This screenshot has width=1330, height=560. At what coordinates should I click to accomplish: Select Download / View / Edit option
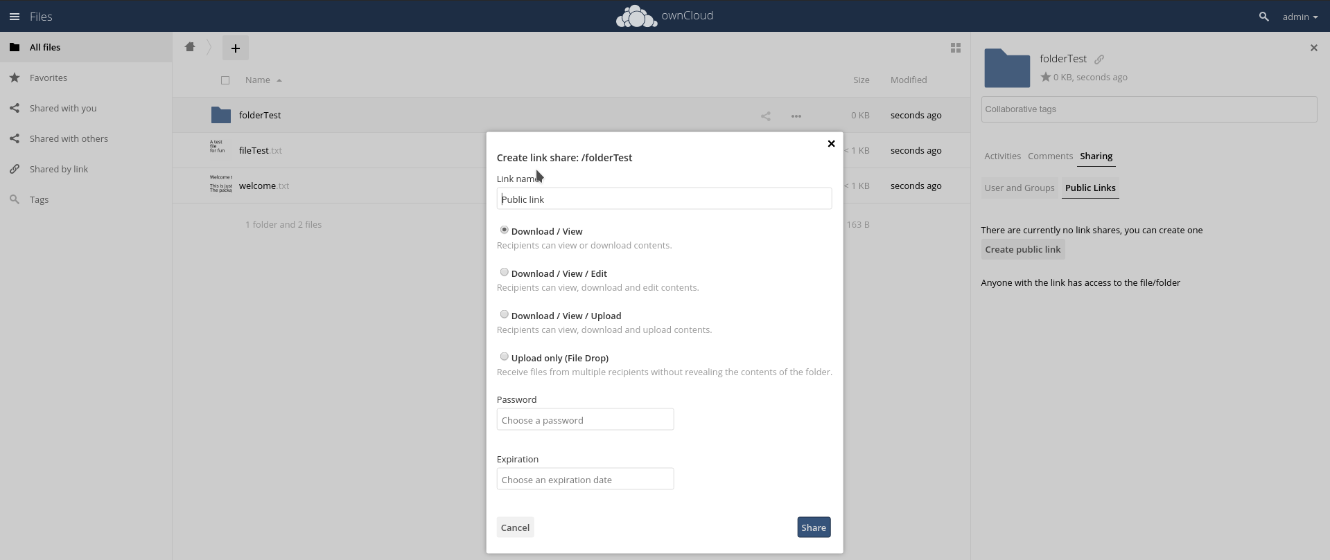(x=504, y=272)
